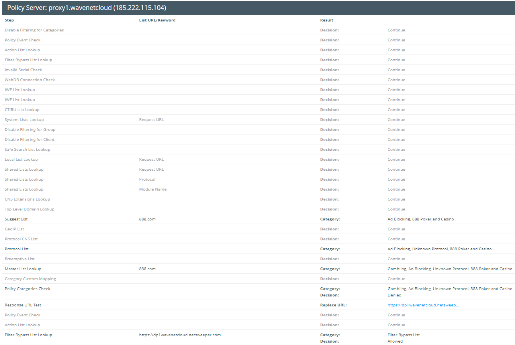Select the GeoIP List step
Image resolution: width=515 pixels, height=345 pixels.
pos(14,229)
